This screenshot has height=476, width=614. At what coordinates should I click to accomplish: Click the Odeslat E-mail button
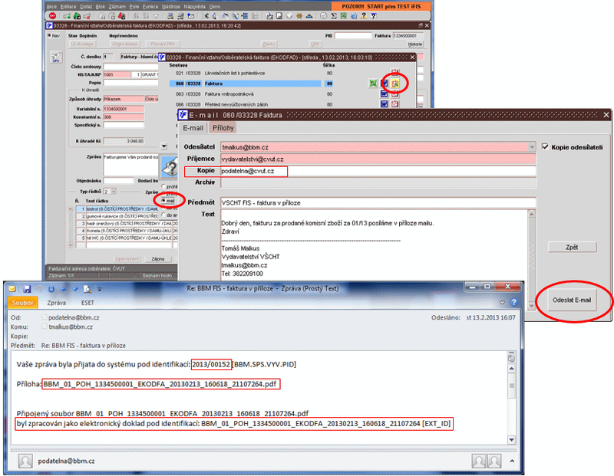[x=571, y=300]
